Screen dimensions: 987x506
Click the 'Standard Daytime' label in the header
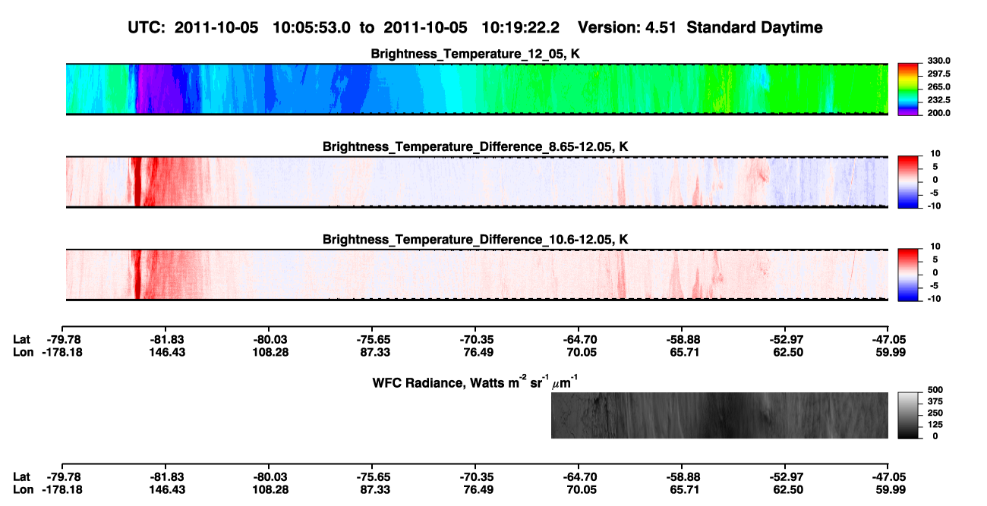pyautogui.click(x=754, y=28)
